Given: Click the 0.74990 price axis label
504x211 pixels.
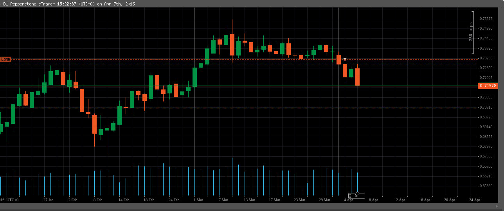Looking at the screenshot, I should [486, 29].
